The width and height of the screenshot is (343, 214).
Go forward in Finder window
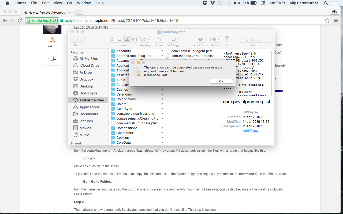click(81, 39)
